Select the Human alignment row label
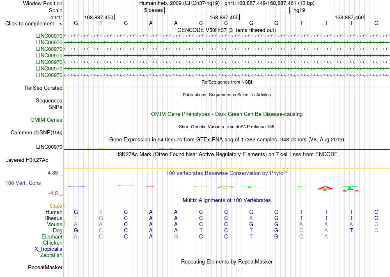The image size is (390, 277). (54, 212)
